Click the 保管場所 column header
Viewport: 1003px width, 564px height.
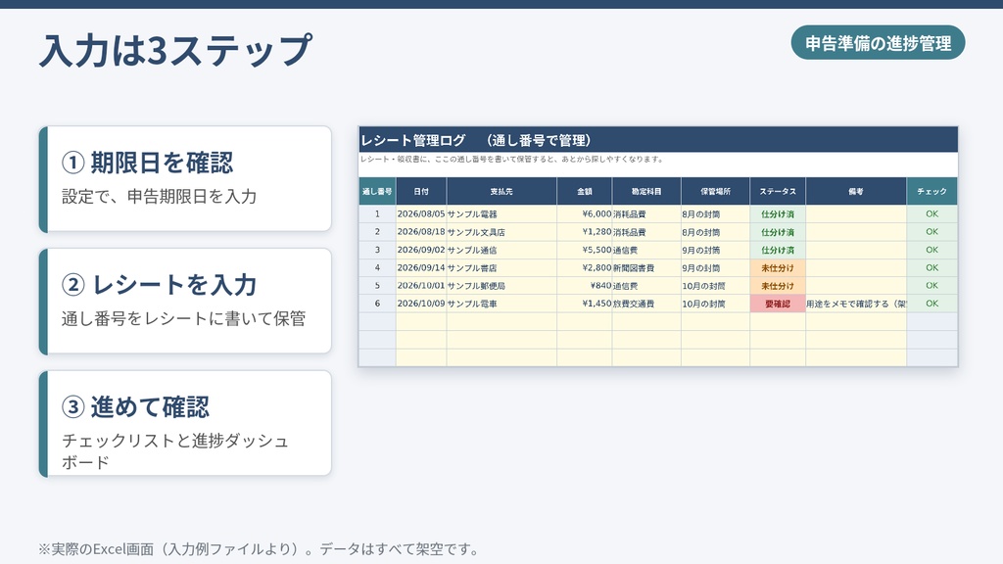[x=715, y=191]
